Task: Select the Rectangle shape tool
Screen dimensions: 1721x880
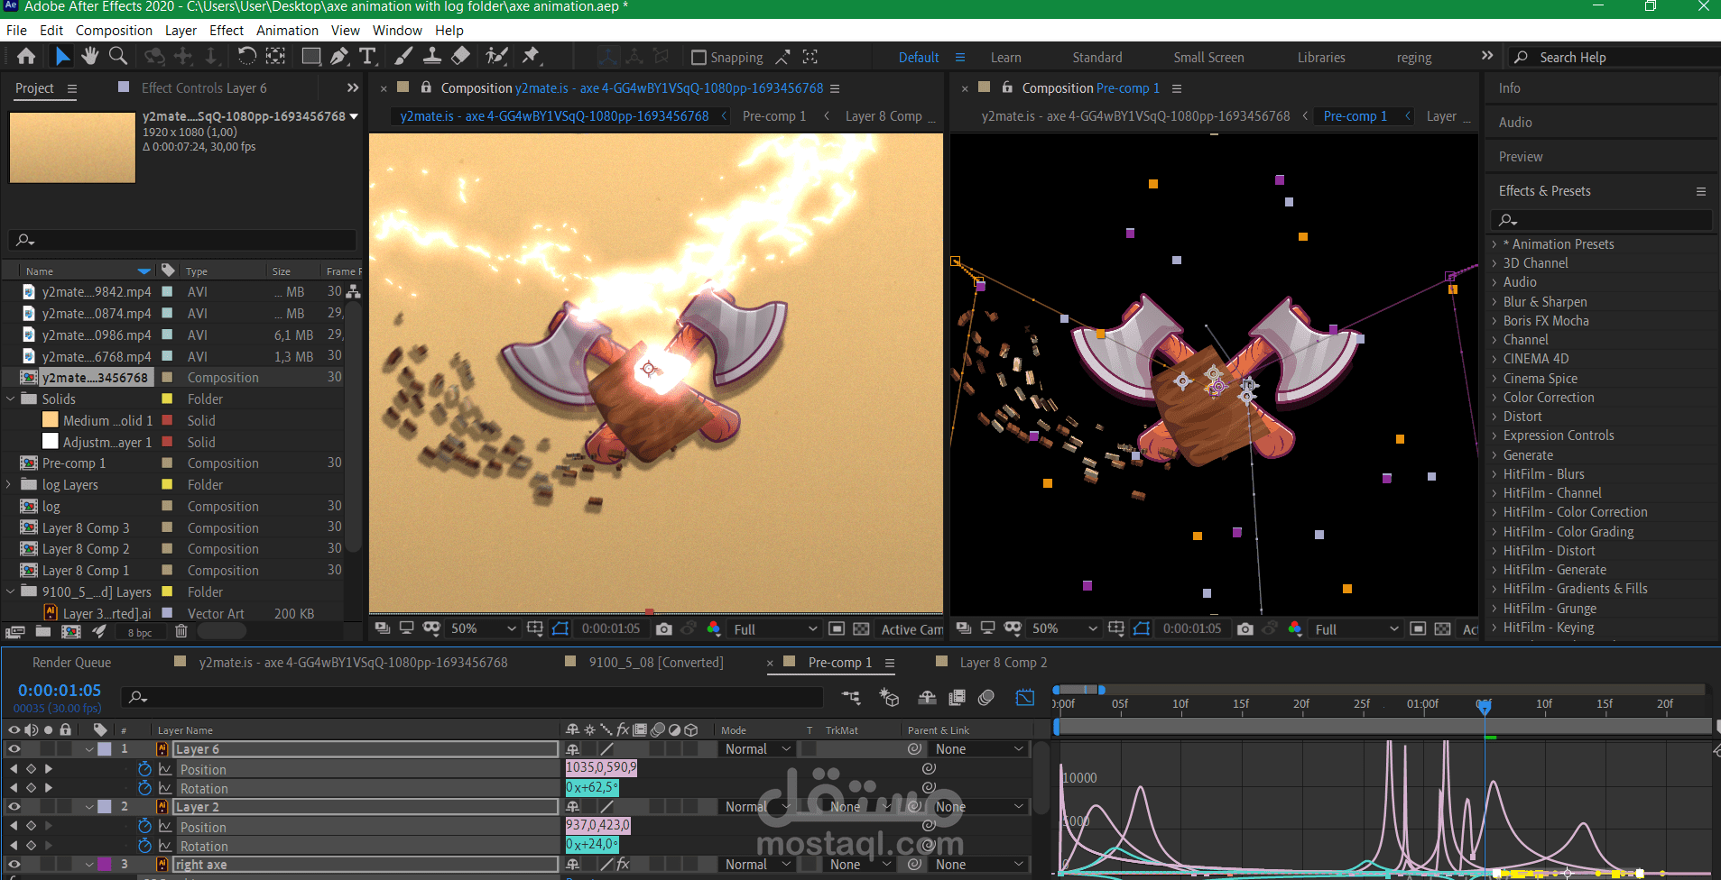Action: pyautogui.click(x=310, y=57)
